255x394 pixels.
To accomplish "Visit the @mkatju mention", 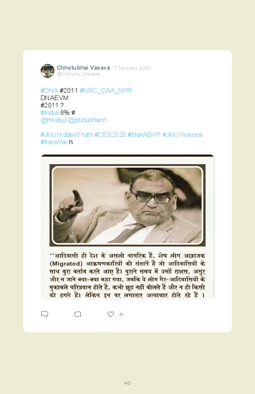I will pyautogui.click(x=53, y=120).
